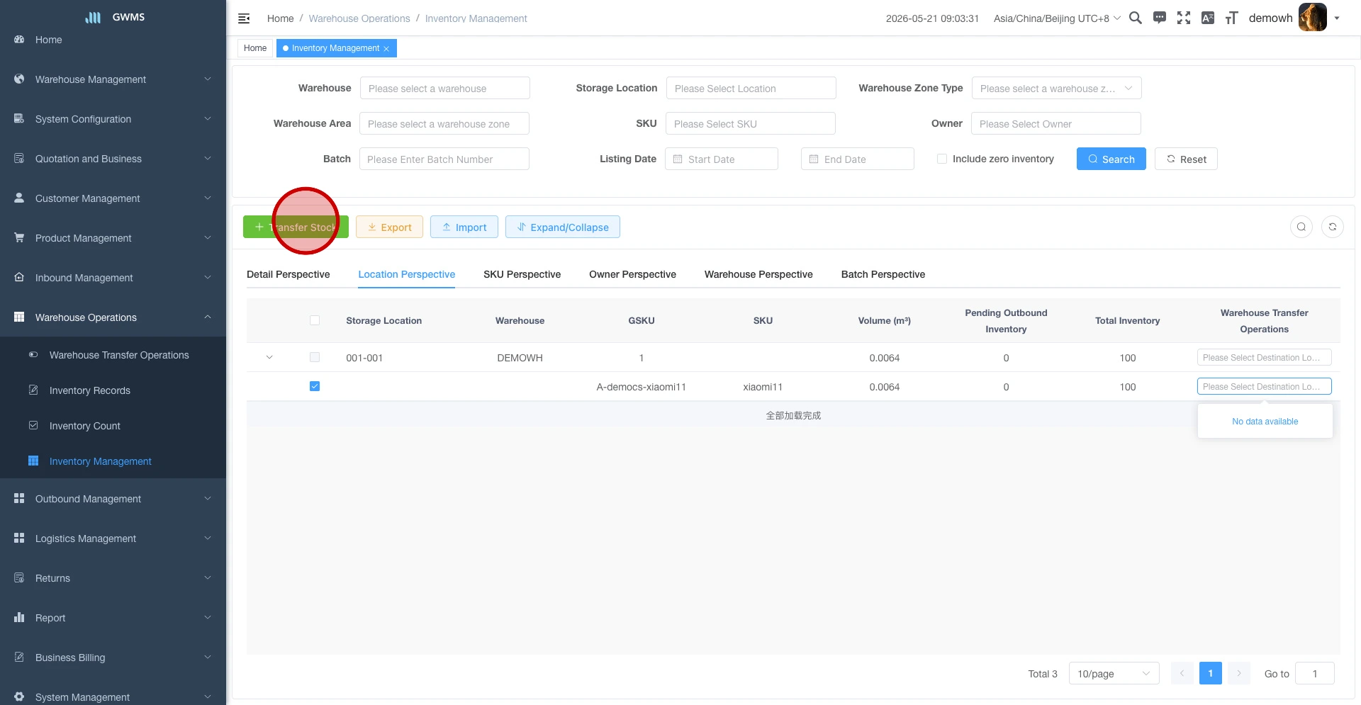
Task: Expand the Outbound Management menu
Action: pyautogui.click(x=113, y=499)
